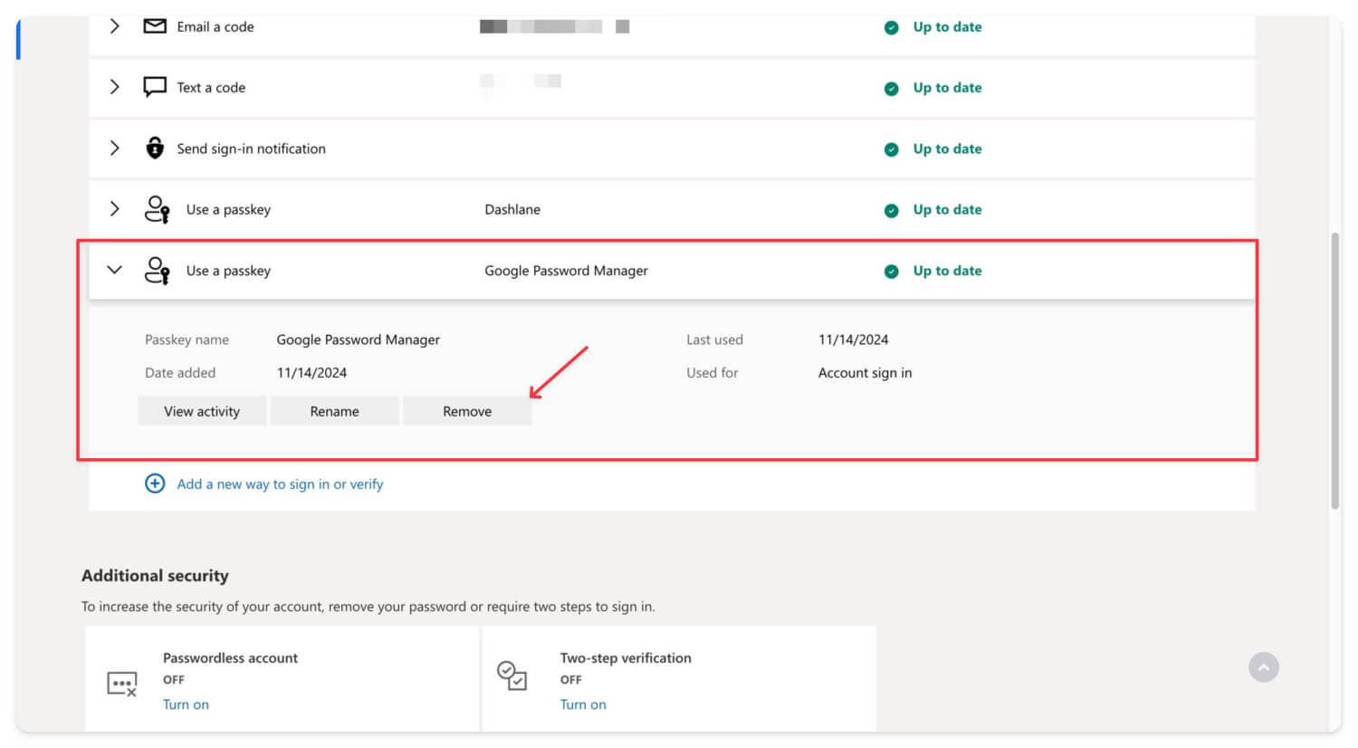1358x748 pixels.
Task: Click the View activity button
Action: pos(202,411)
